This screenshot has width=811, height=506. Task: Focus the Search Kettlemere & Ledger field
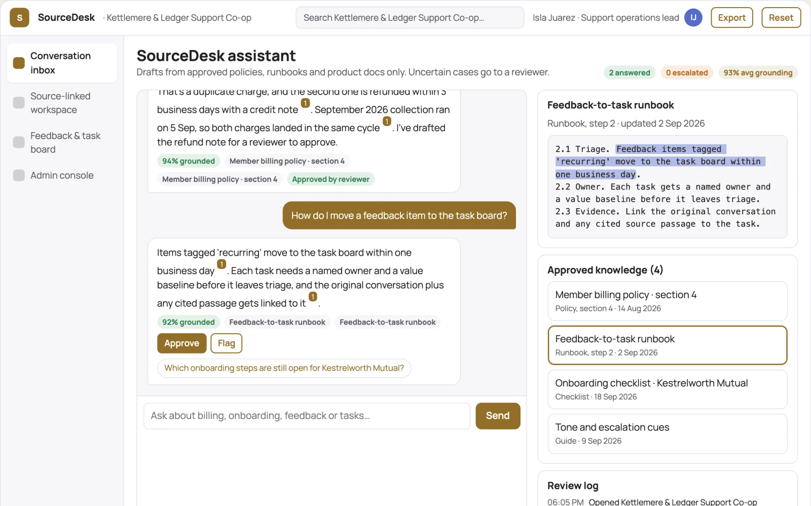point(410,18)
